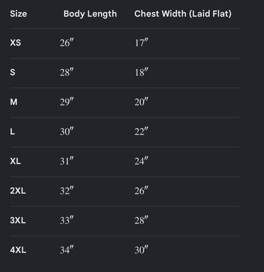The image size is (264, 272).
Task: Select the M size row label
Action: (x=14, y=102)
